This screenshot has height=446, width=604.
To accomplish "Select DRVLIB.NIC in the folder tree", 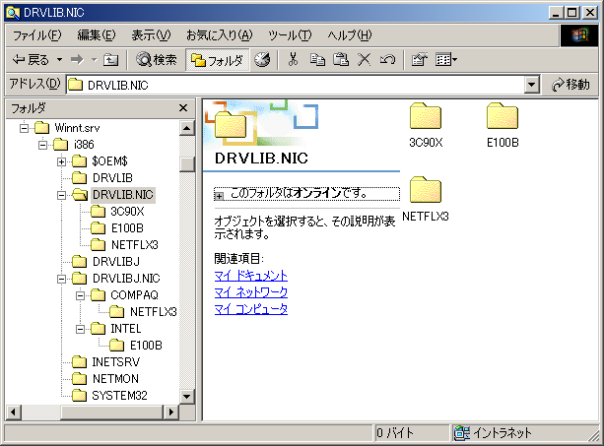I will [x=123, y=195].
